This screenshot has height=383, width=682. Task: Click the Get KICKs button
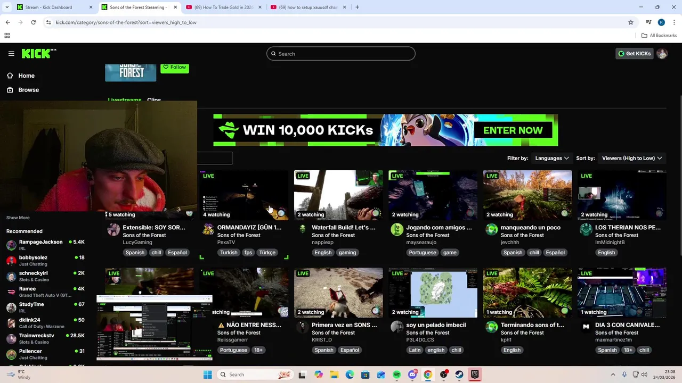click(x=635, y=54)
